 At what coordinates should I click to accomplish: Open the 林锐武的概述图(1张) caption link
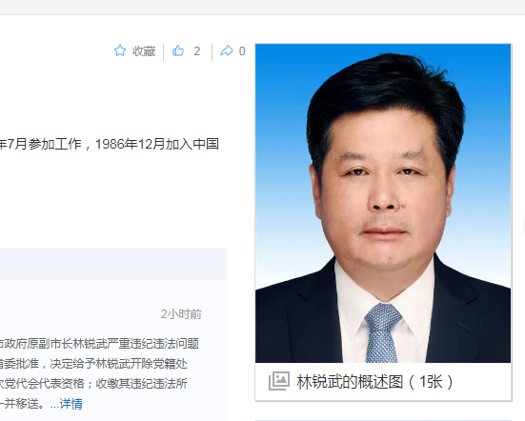pos(375,382)
